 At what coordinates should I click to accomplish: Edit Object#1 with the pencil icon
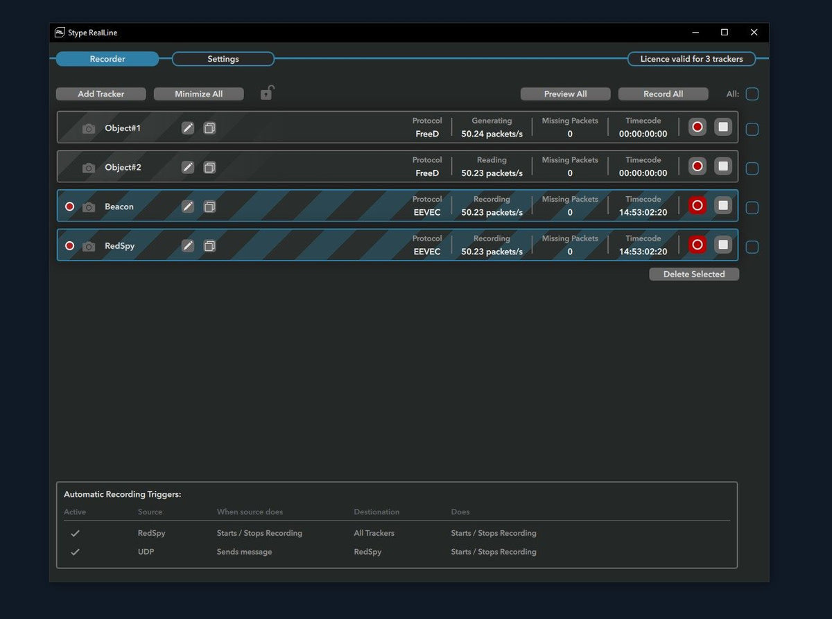point(188,128)
